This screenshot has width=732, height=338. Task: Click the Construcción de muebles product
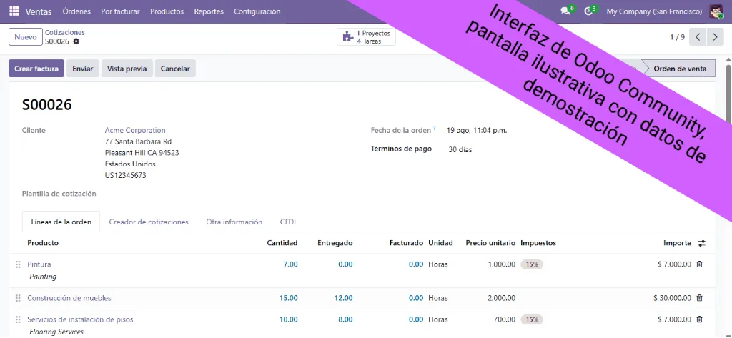(x=69, y=298)
